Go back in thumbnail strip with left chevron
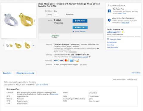143x111 pixels. [x=4, y=45]
